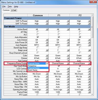This screenshot has width=98, height=100.
Task: Switch to the DTMF tab
Action: coord(14,10)
